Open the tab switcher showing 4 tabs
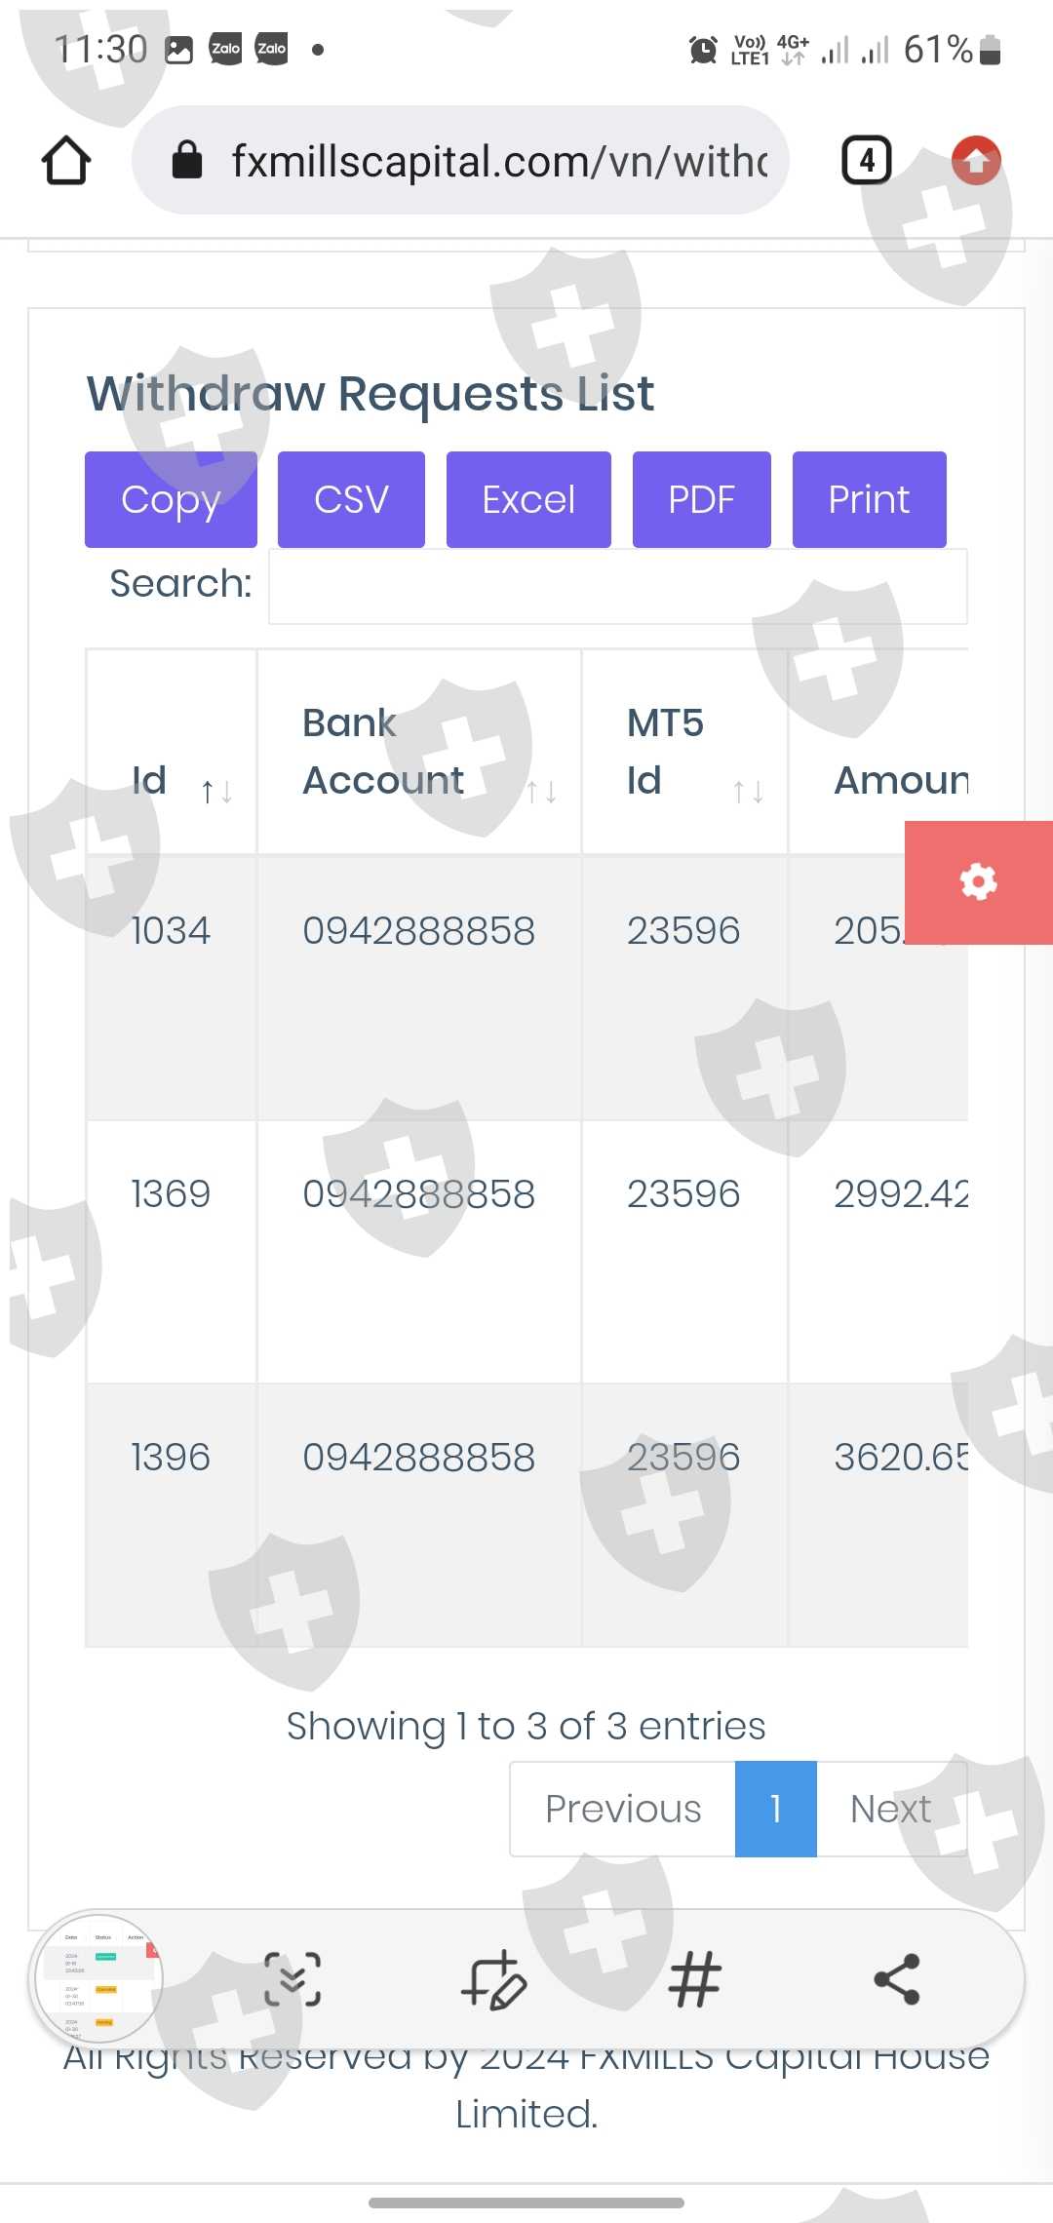1053x2223 pixels. [x=866, y=161]
